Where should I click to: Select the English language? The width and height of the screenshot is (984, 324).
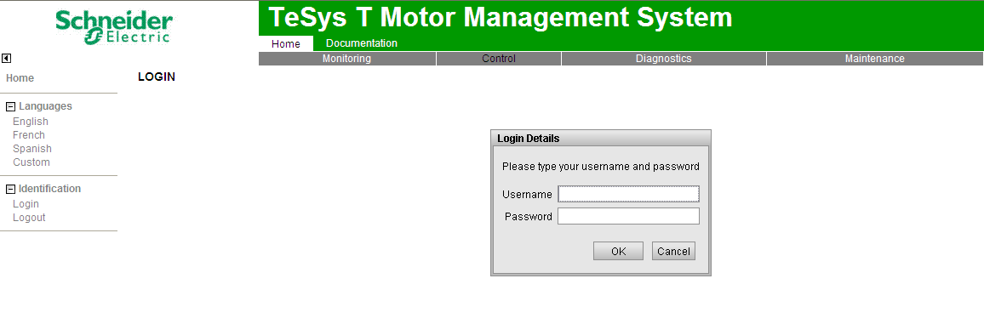click(30, 122)
